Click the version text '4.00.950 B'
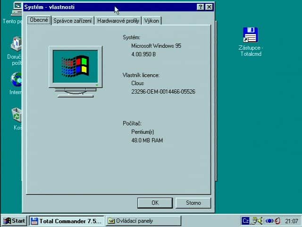 click(x=143, y=54)
